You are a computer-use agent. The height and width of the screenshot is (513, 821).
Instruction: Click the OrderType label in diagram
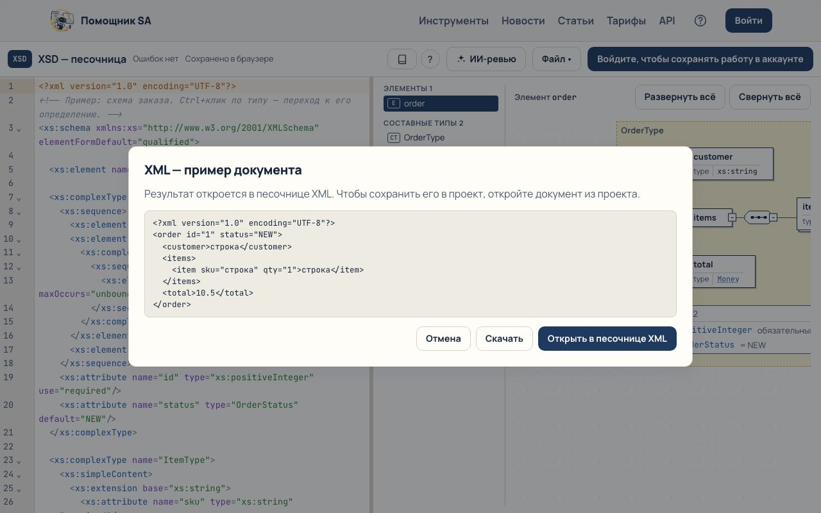pos(642,131)
